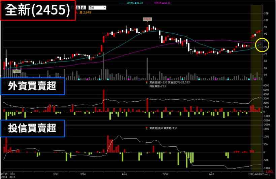Select the 20MA legend entry
The image size is (276, 179).
coord(131,3)
